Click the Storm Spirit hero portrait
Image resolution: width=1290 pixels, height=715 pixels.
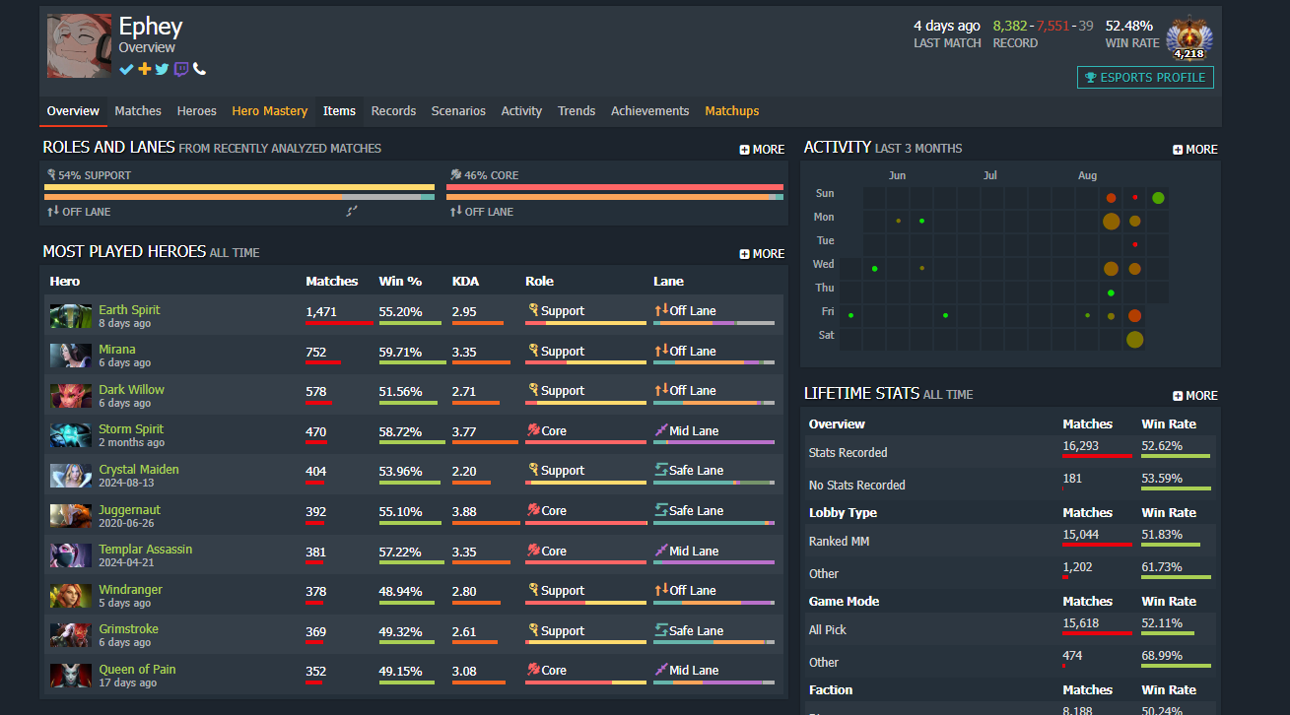click(71, 435)
